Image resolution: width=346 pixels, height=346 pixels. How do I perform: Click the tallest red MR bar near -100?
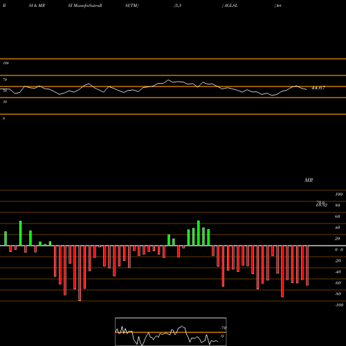(80, 273)
